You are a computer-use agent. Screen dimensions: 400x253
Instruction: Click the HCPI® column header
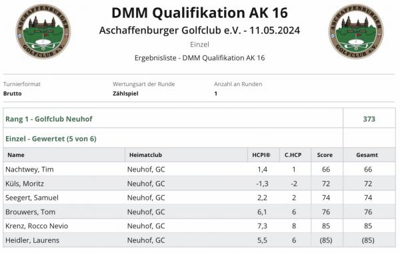[261, 155]
